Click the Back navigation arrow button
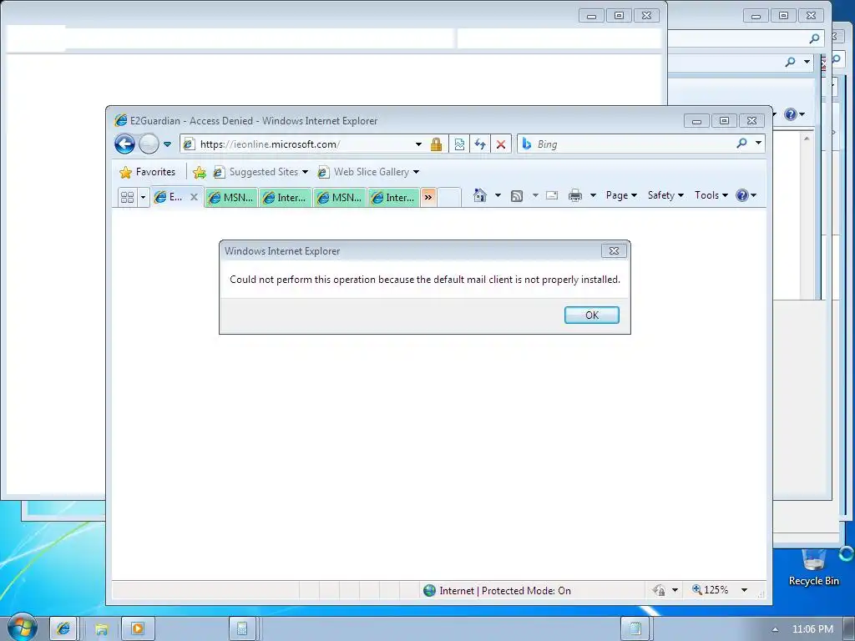This screenshot has width=855, height=641. 124,144
